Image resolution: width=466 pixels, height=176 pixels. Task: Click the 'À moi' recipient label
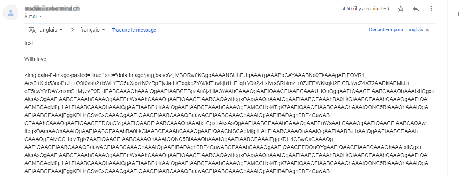(31, 16)
